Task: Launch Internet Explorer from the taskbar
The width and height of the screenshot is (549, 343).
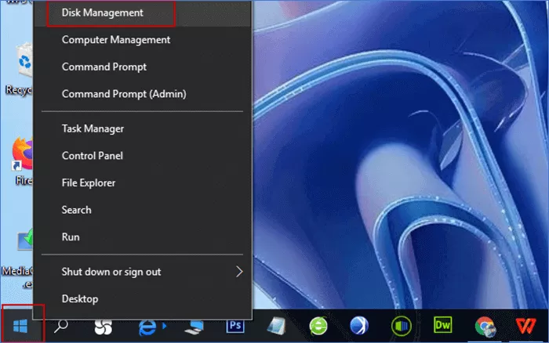Action: [147, 327]
